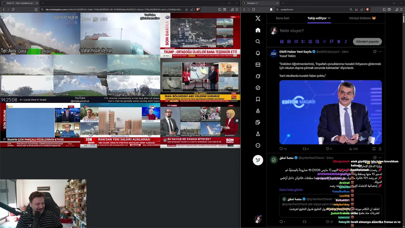Open Brave Shields in X window

pos(367,9)
